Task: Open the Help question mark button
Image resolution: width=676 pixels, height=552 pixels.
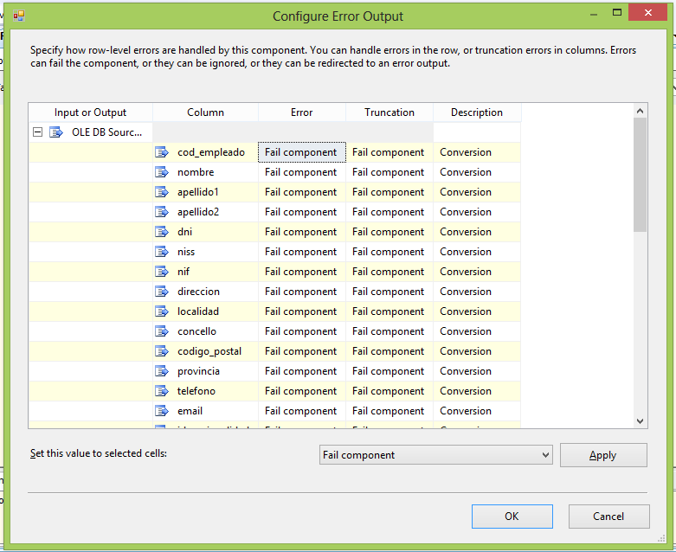Action: tap(595, 15)
